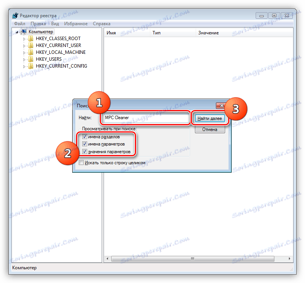
Task: Click the horizontal scrollbar thumb
Action: pos(193,259)
